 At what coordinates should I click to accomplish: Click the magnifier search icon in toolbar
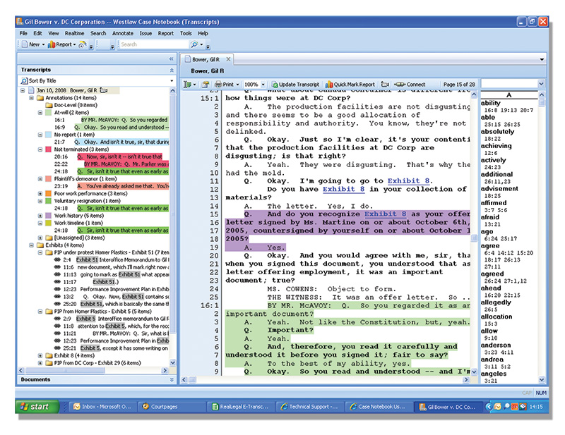coord(194,44)
